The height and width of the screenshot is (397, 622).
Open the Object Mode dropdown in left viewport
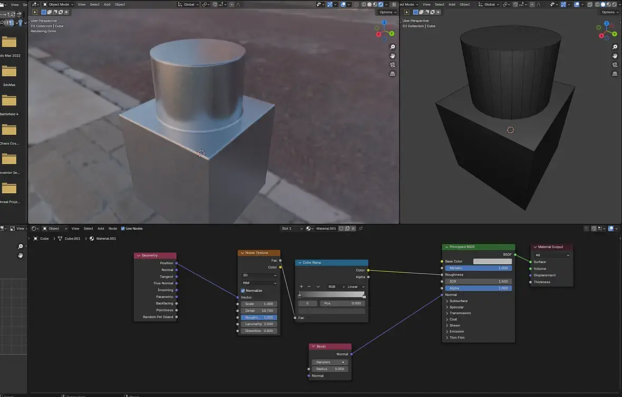coord(59,4)
